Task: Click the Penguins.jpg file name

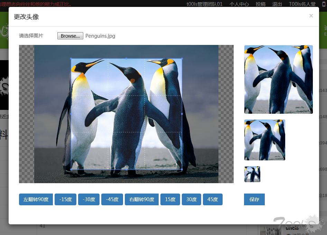Action: pyautogui.click(x=100, y=36)
